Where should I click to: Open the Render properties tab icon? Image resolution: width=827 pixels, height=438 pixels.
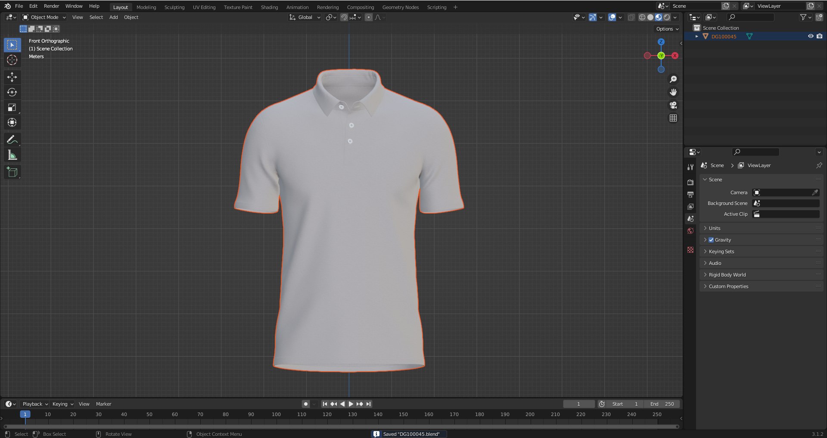(690, 183)
